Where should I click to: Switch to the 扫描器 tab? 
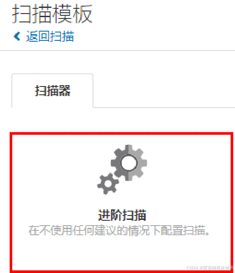tap(52, 91)
